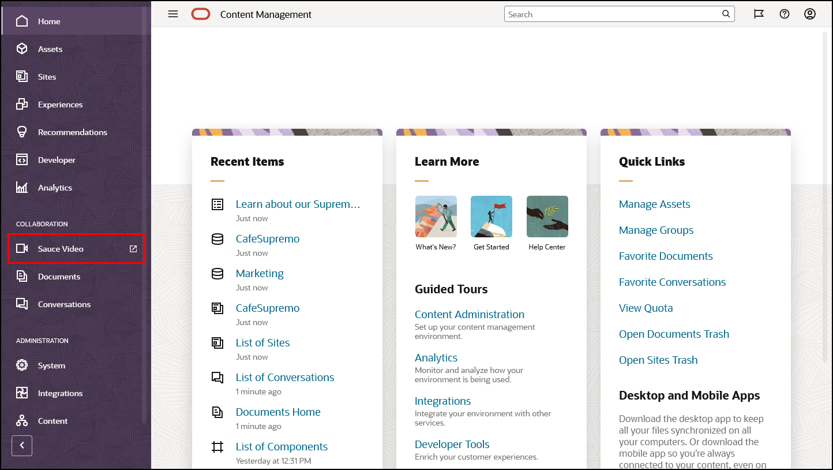Open the user account profile icon
This screenshot has height=470, width=833.
point(809,14)
